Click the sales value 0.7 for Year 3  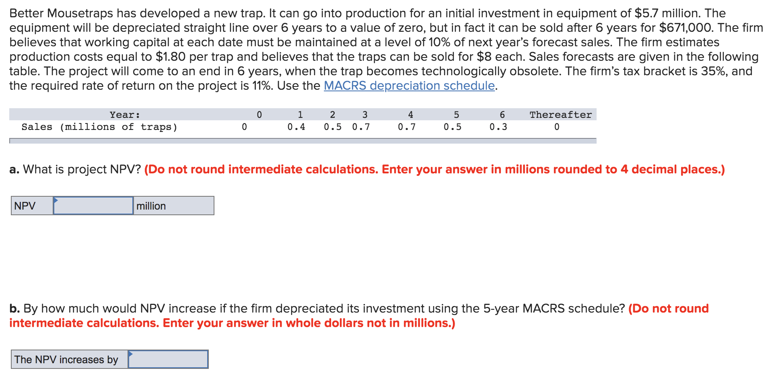click(360, 127)
